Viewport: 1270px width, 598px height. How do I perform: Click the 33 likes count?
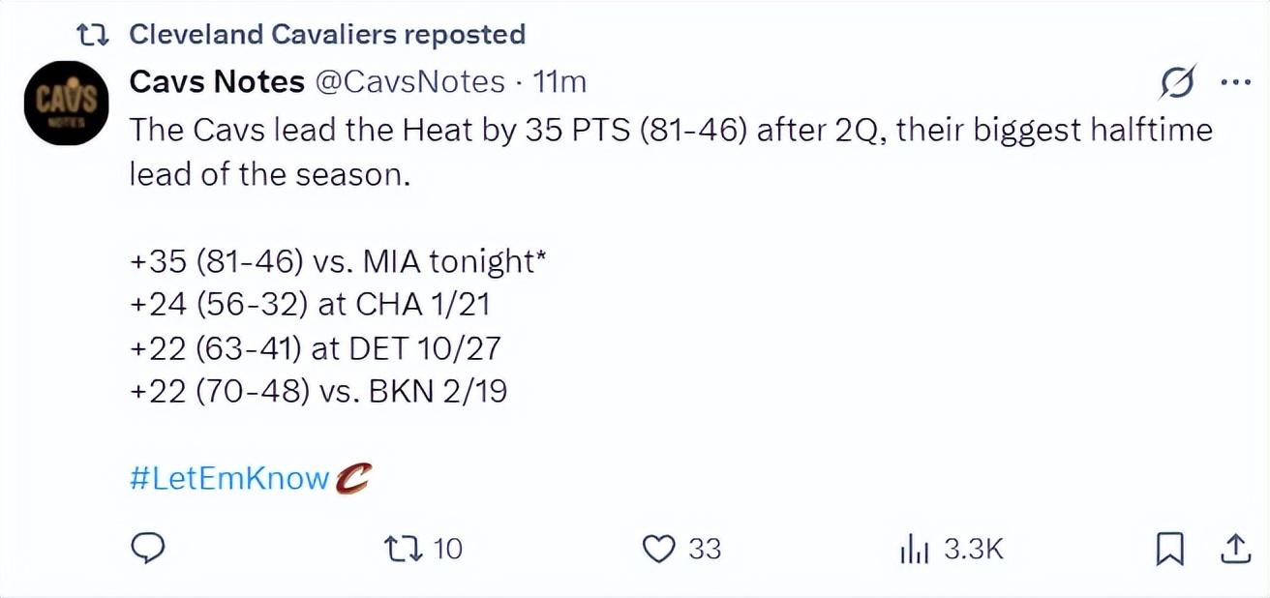[x=705, y=550]
